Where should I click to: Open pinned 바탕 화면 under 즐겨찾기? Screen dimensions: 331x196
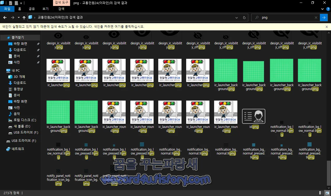[20, 44]
